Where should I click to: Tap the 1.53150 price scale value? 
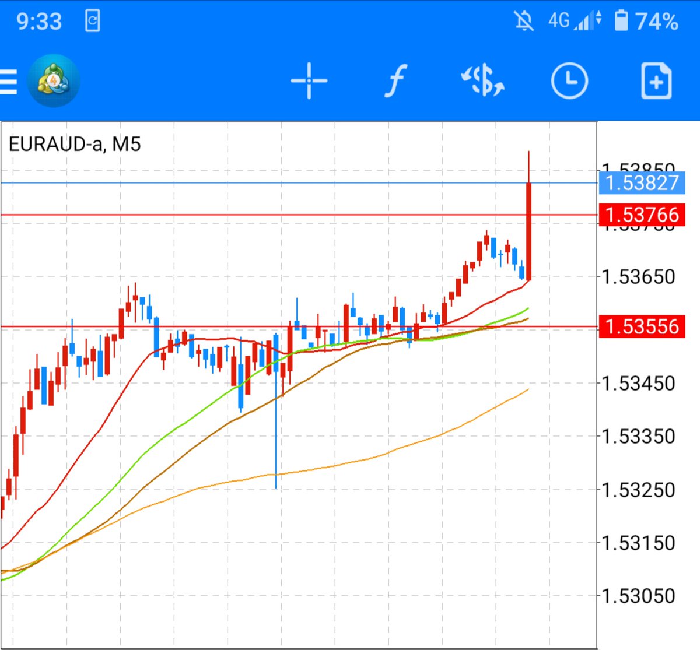(638, 543)
